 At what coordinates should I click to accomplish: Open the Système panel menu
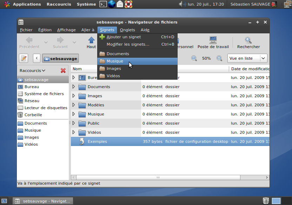(x=86, y=4)
